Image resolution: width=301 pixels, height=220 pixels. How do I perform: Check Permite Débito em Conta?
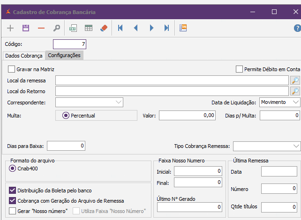(x=240, y=69)
